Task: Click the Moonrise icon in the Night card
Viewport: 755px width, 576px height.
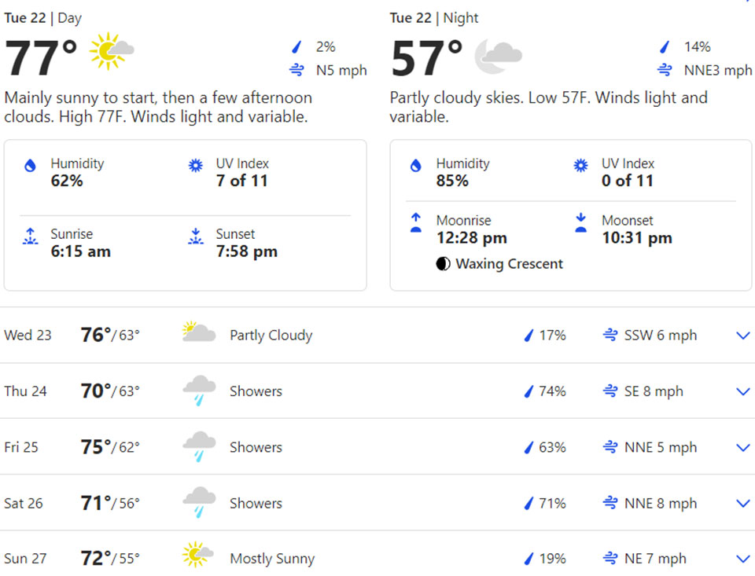Action: (x=415, y=222)
